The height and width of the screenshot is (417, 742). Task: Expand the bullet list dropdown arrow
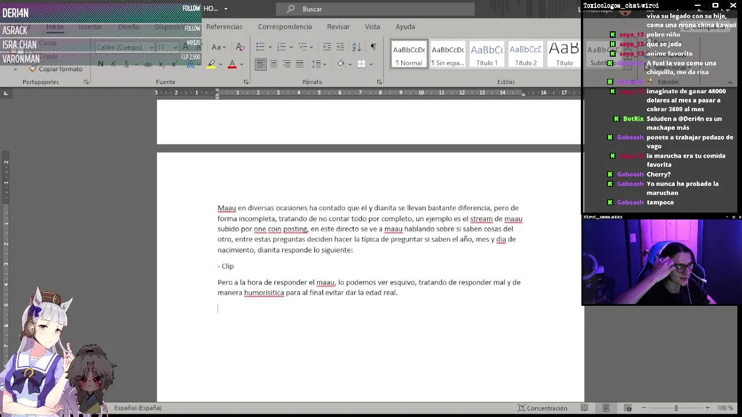270,47
